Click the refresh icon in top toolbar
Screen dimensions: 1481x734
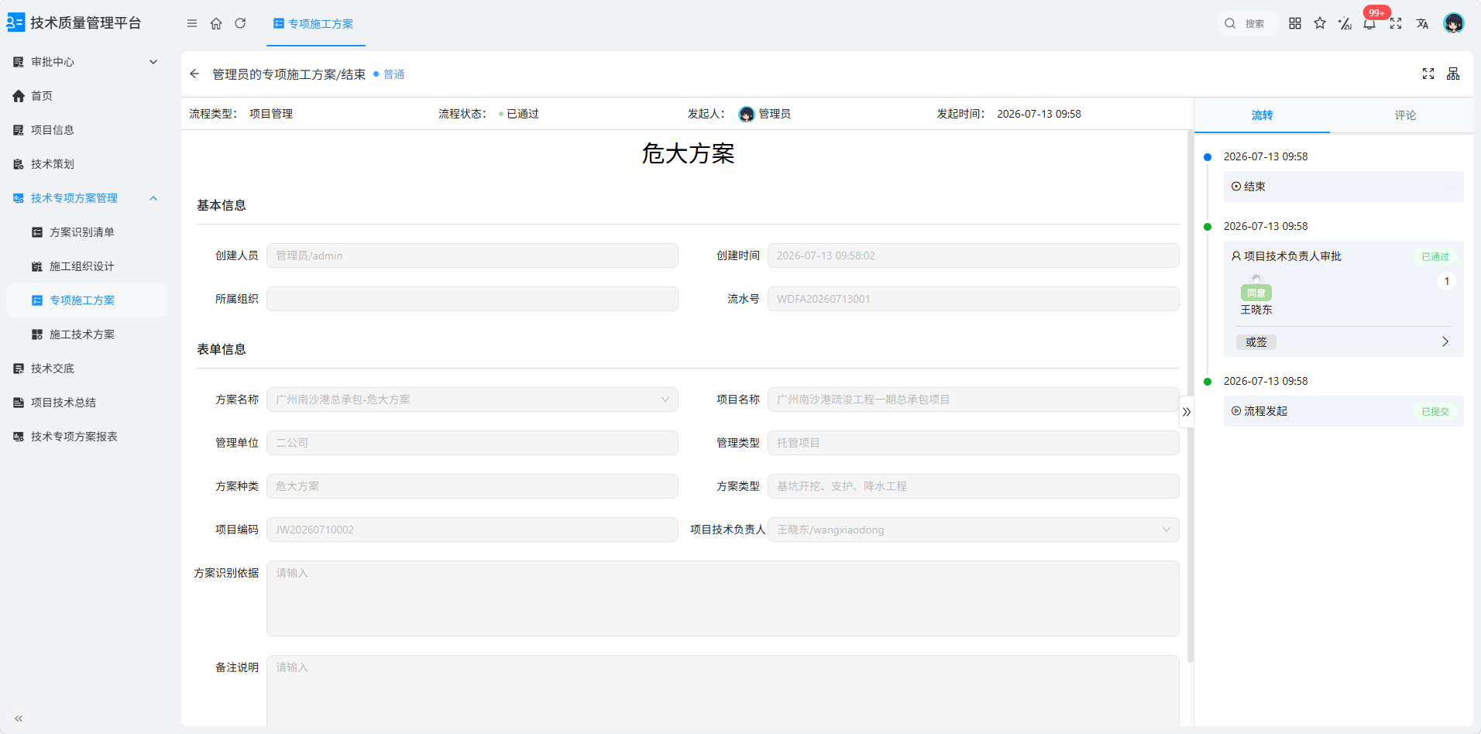(240, 24)
